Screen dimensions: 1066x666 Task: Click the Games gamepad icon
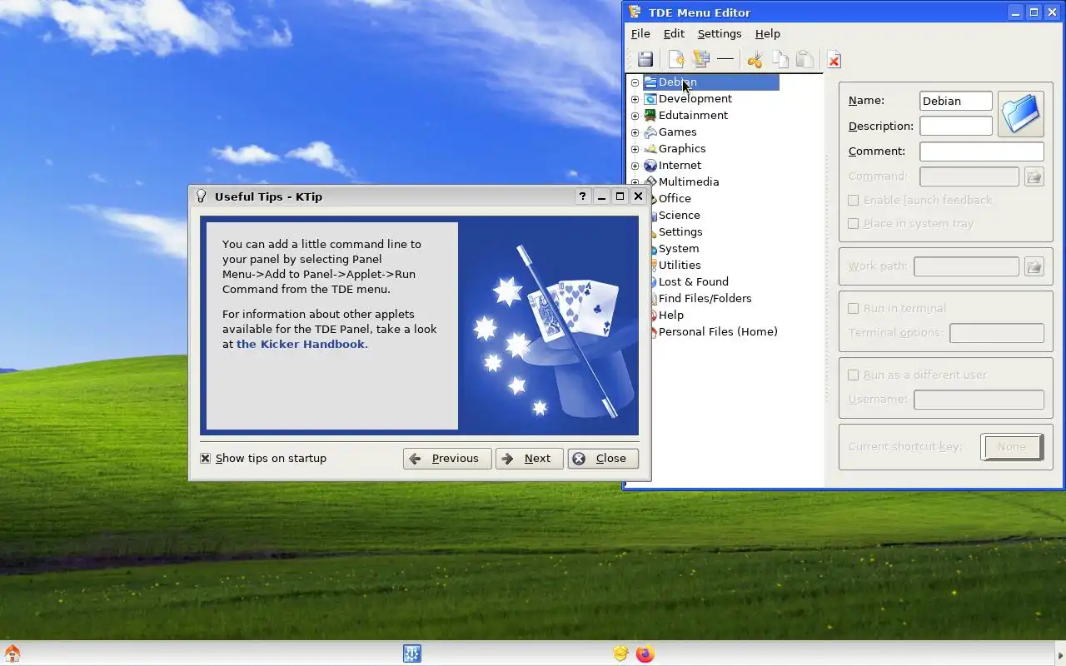pyautogui.click(x=650, y=132)
